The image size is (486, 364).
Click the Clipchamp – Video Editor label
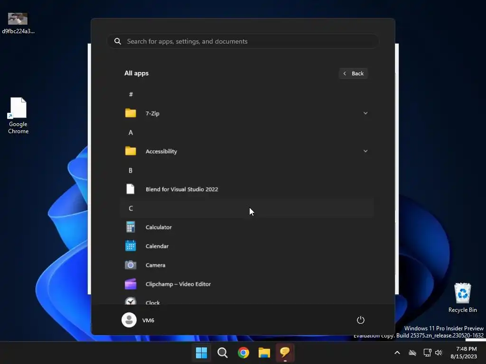pyautogui.click(x=178, y=284)
